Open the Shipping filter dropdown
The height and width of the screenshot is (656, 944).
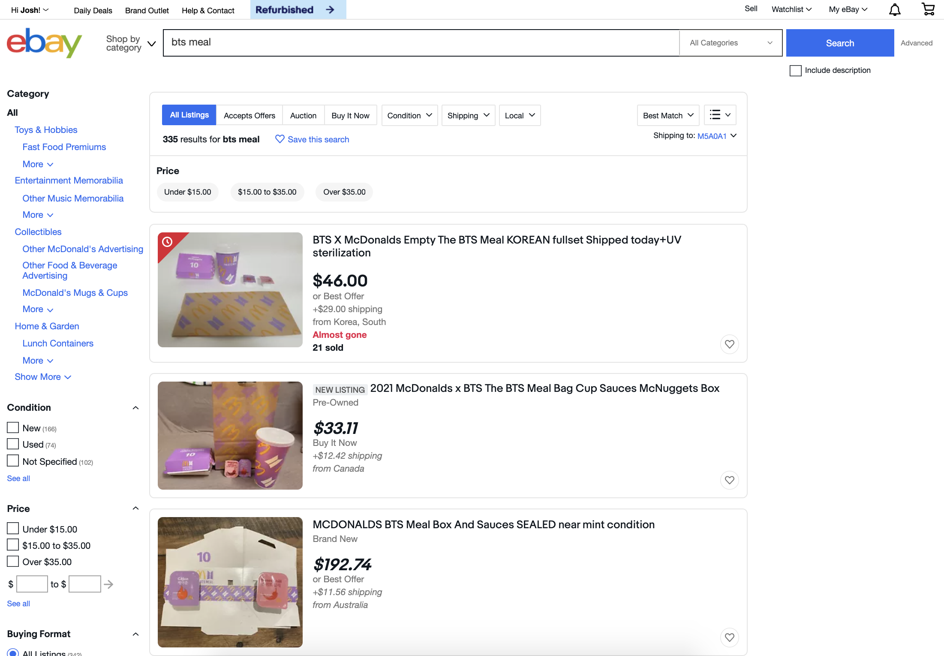click(x=468, y=115)
